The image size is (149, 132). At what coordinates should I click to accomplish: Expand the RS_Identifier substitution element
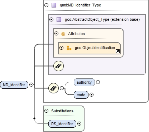pos(79,124)
